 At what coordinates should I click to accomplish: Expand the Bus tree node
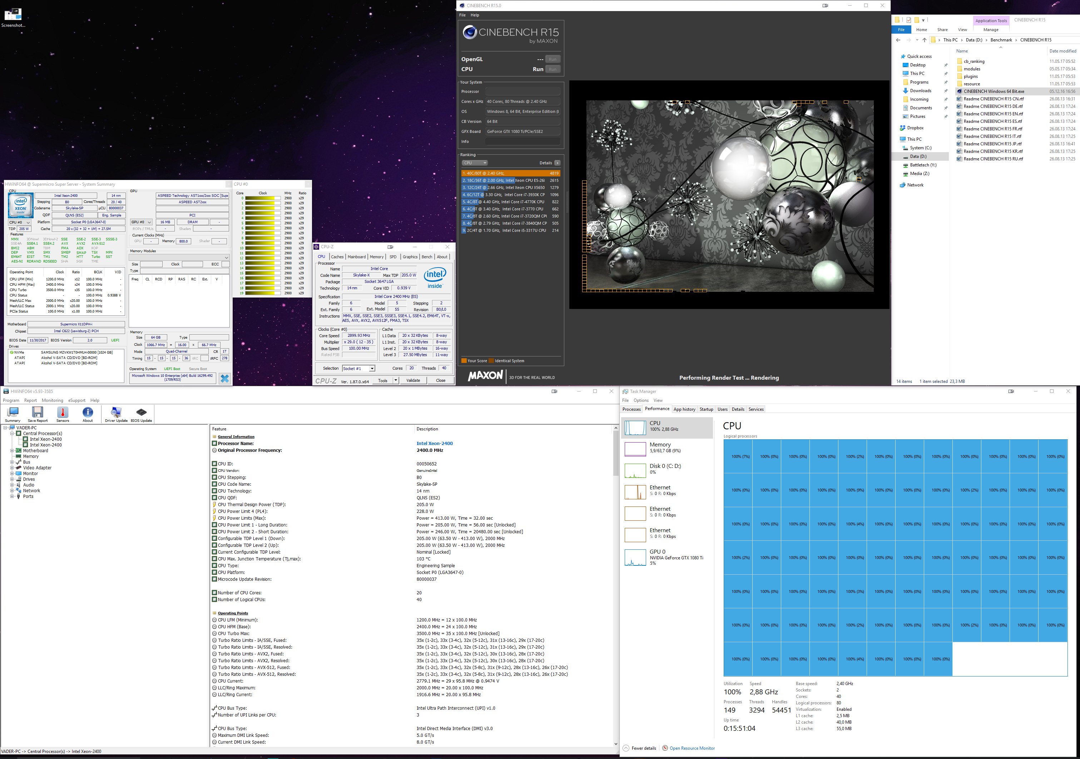(x=12, y=462)
